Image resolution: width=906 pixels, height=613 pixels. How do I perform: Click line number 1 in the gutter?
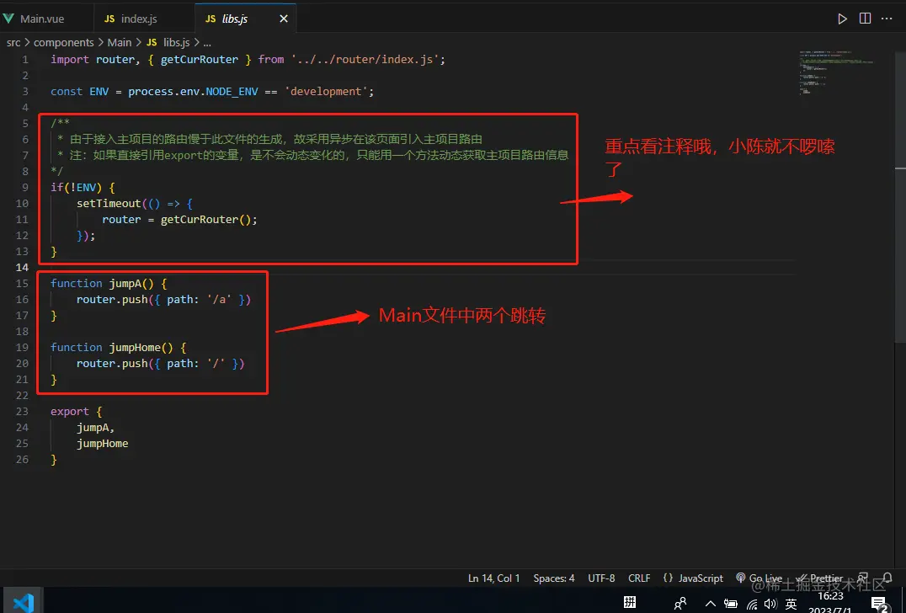click(x=25, y=60)
